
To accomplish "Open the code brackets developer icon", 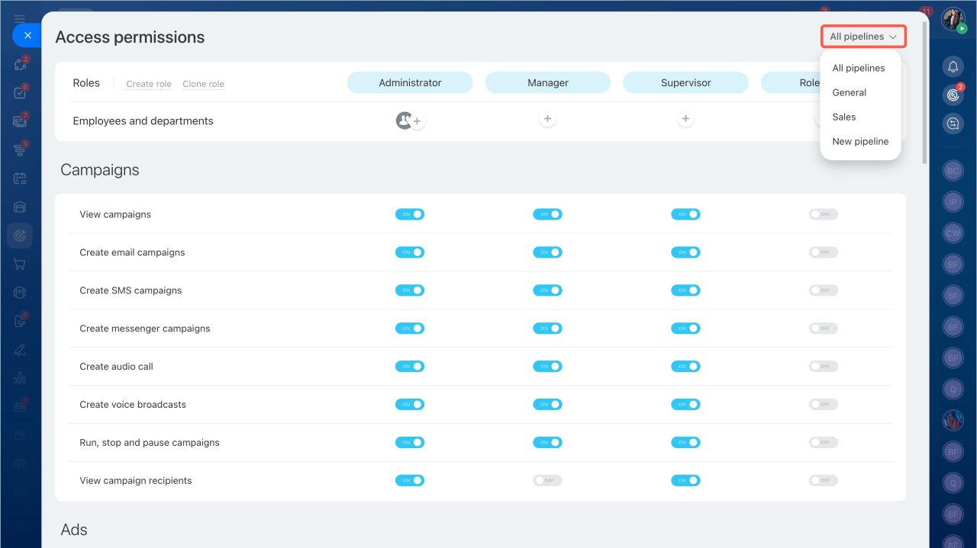I will (20, 492).
